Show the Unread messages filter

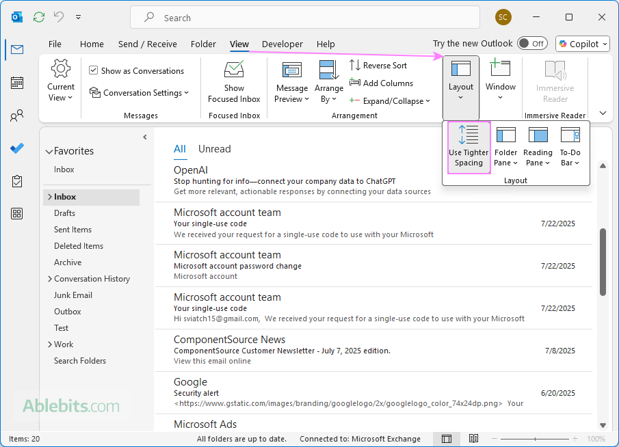(214, 149)
